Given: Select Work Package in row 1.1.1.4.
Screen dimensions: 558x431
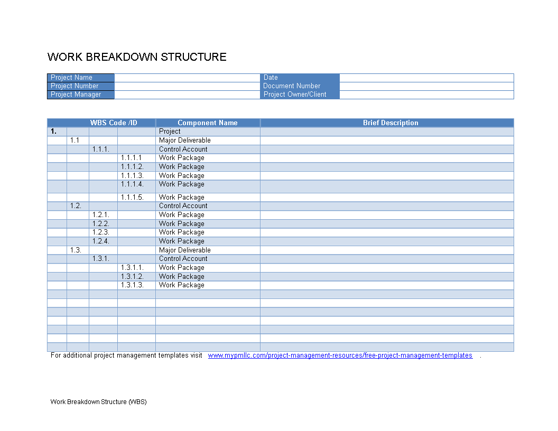Looking at the screenshot, I should [208, 186].
